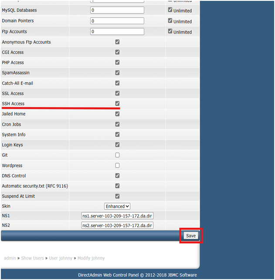Screen dimensions: 275x280
Task: Disable PHP Access checkbox
Action: coord(117,63)
